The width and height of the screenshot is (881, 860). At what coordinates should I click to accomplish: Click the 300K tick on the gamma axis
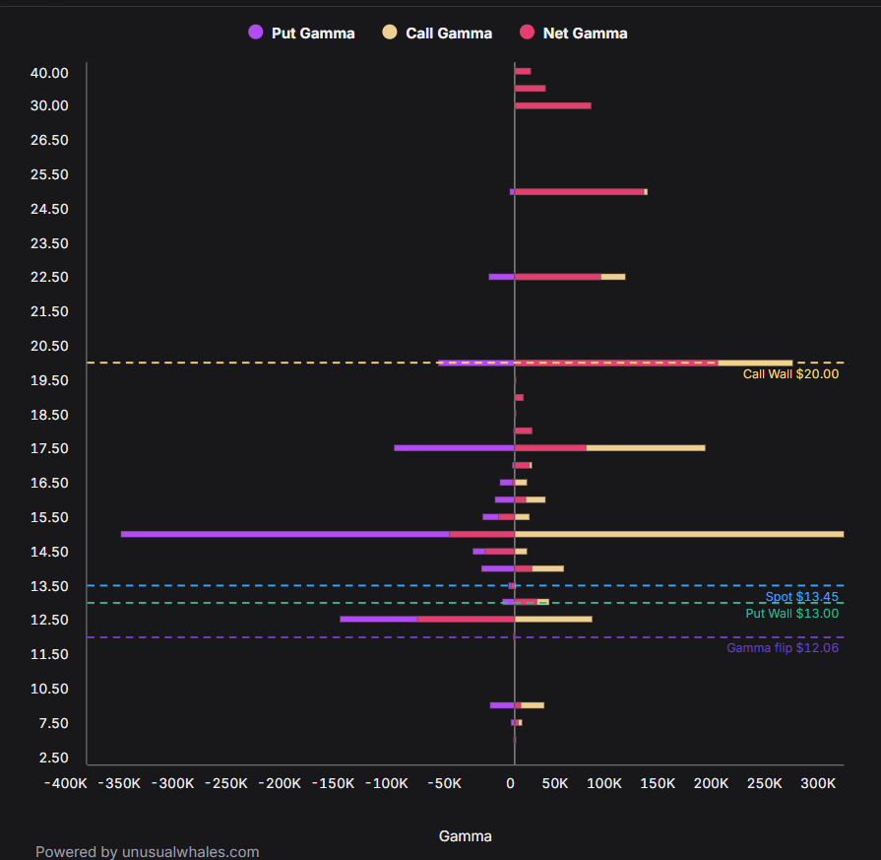(x=818, y=783)
